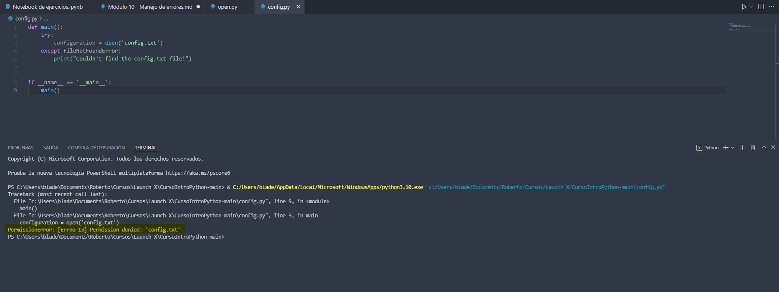Click the Copyright Microsoft Corporation line
Viewport: 779px width, 292px height.
coord(106,159)
